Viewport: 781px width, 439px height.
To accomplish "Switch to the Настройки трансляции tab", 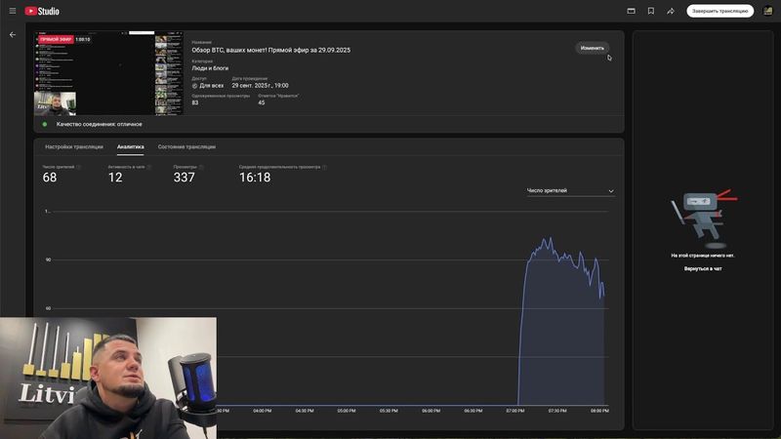I will pos(74,146).
